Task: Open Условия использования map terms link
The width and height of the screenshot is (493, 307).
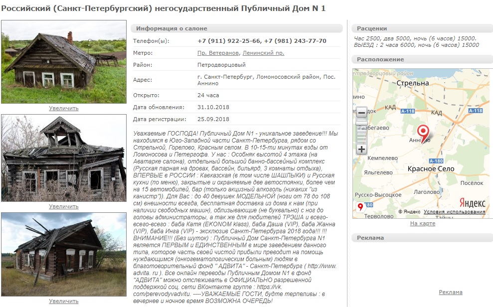Action: tap(454, 212)
